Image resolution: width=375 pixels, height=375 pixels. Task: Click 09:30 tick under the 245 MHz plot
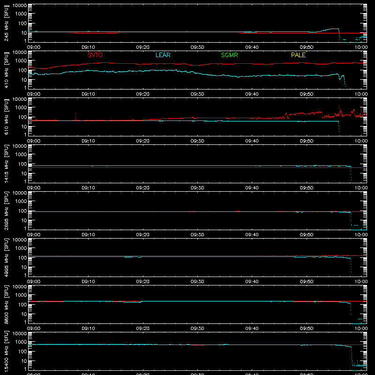pos(197,47)
